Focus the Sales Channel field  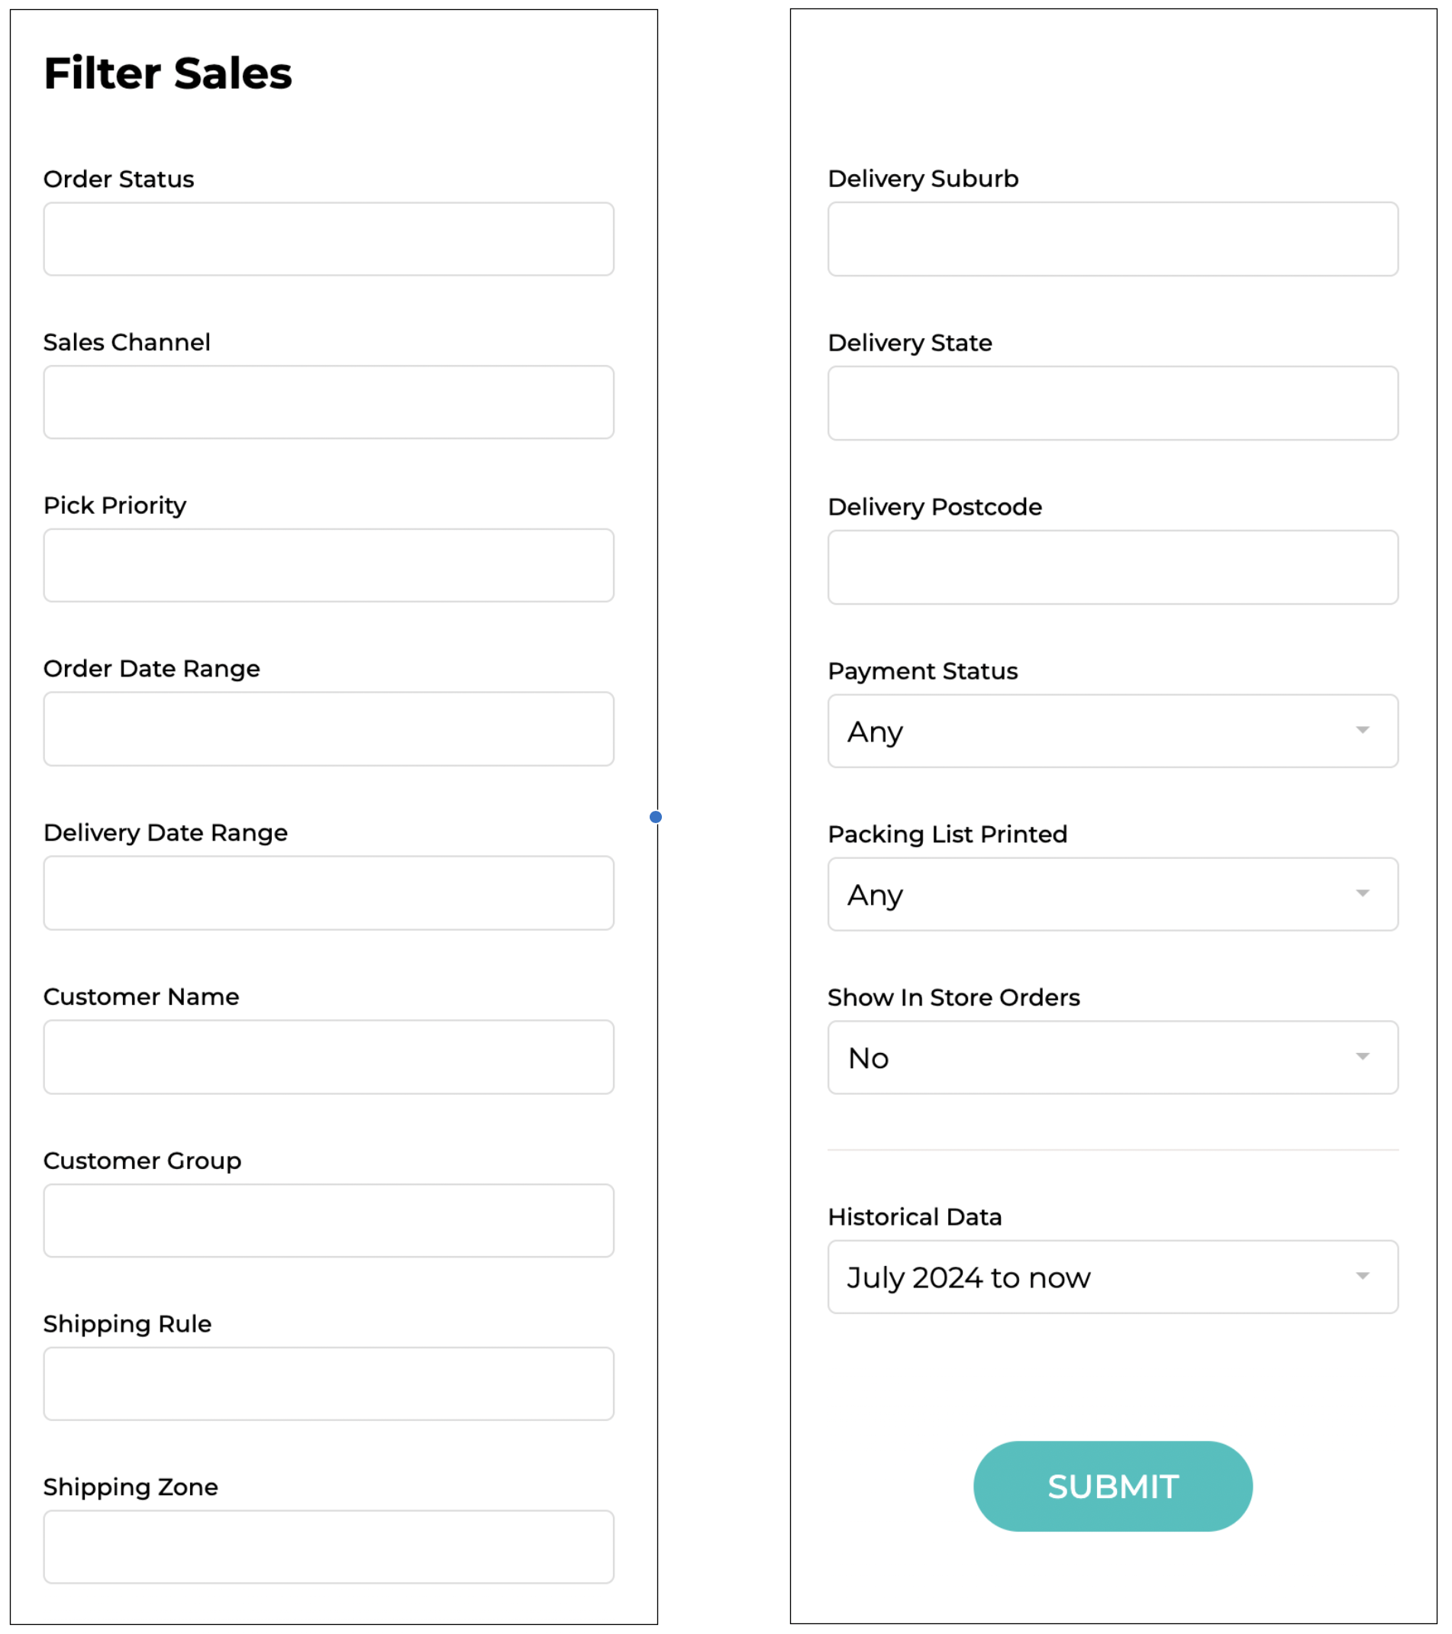[x=328, y=402]
